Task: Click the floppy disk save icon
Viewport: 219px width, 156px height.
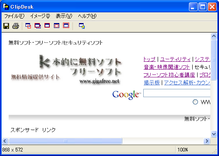Action: [x=6, y=26]
